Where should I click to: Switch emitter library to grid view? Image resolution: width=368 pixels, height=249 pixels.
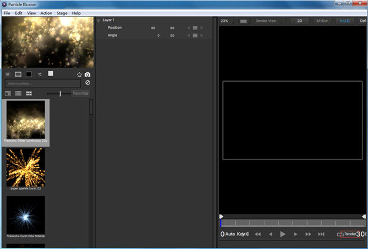coord(29,93)
